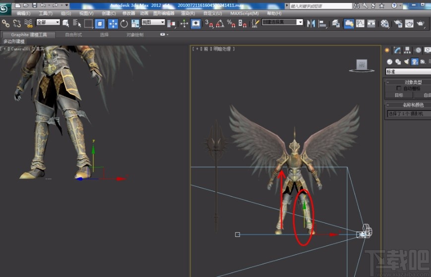
Task: Activate the Select and Rotate tool
Action: (x=124, y=24)
